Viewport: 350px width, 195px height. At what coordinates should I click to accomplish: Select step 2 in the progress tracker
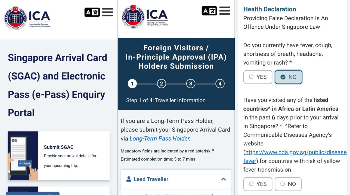click(161, 84)
